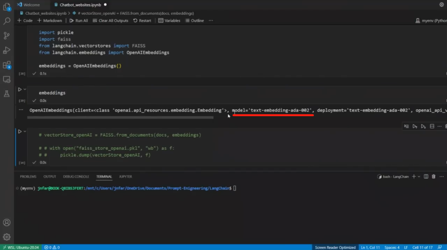Viewport: 447px width, 250px height.
Task: Open the Search view in activity bar
Action: coord(7,21)
